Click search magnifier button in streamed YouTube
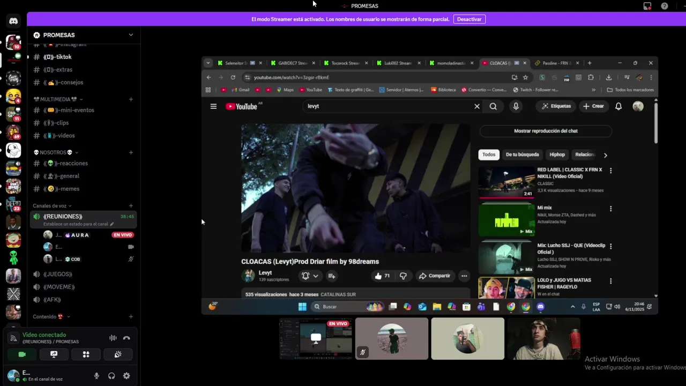686x386 pixels. (x=493, y=106)
